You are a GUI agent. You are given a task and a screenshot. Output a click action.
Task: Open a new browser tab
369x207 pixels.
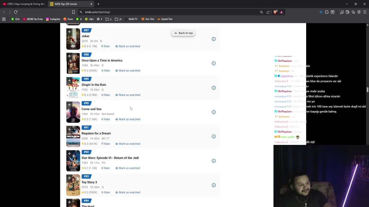pyautogui.click(x=98, y=4)
